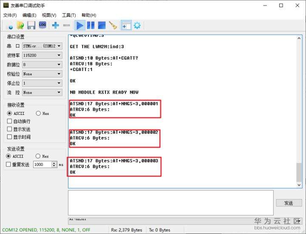Open the flow control None dropdown
Viewport: 306px width, 234px height.
pyautogui.click(x=42, y=92)
